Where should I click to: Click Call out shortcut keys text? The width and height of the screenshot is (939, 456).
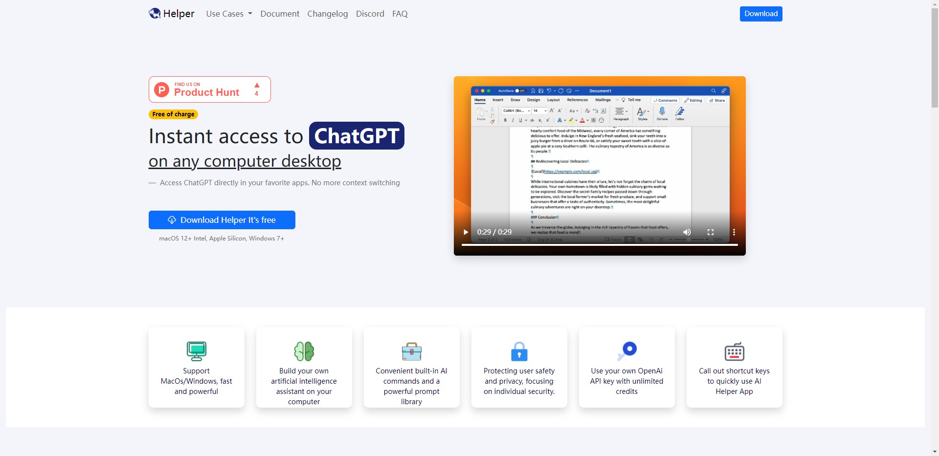(735, 381)
